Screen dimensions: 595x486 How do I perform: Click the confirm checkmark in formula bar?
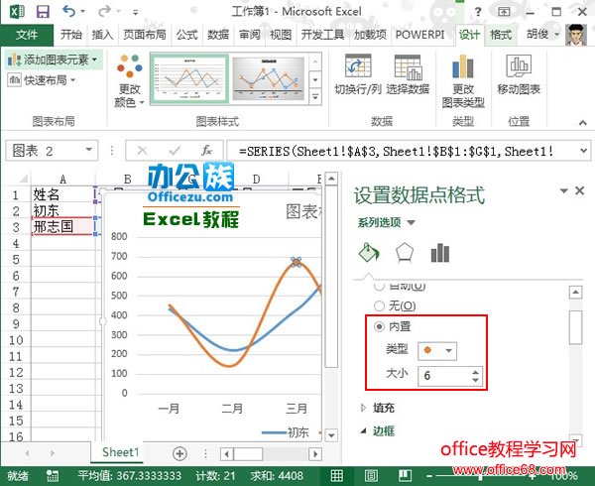pos(175,151)
